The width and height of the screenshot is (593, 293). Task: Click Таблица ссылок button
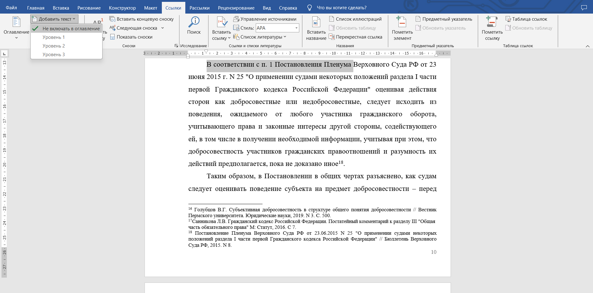coord(526,19)
